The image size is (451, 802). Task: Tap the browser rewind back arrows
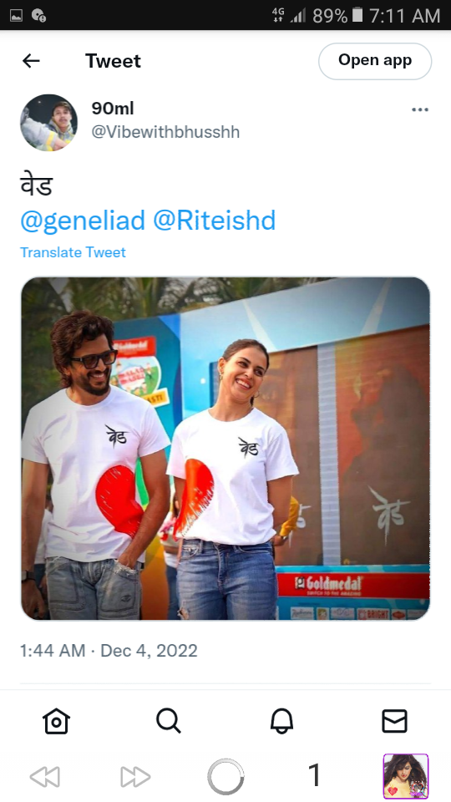pyautogui.click(x=45, y=777)
